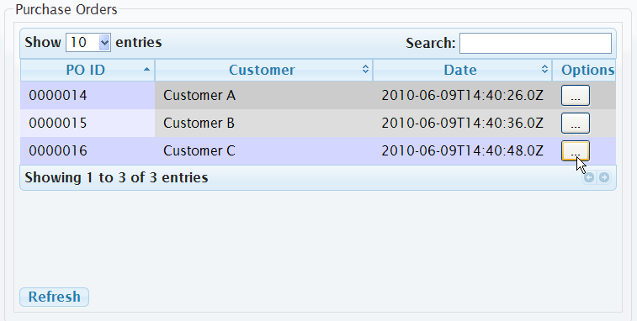Select date 2010-06-09T14:40:26.0Z cell
The height and width of the screenshot is (321, 637).
(x=462, y=95)
